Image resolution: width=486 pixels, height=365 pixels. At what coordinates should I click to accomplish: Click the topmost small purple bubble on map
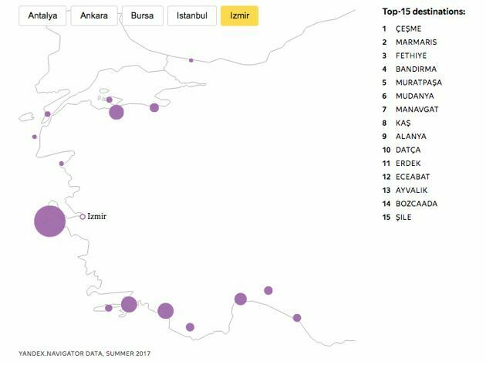191,59
